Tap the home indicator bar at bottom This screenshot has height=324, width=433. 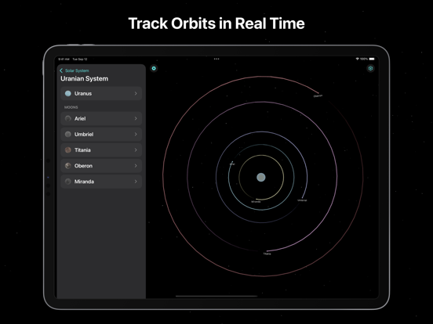click(x=216, y=296)
